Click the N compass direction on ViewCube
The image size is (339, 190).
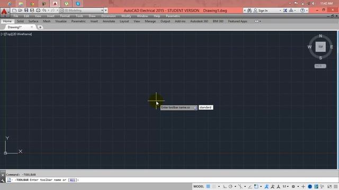[x=320, y=36]
